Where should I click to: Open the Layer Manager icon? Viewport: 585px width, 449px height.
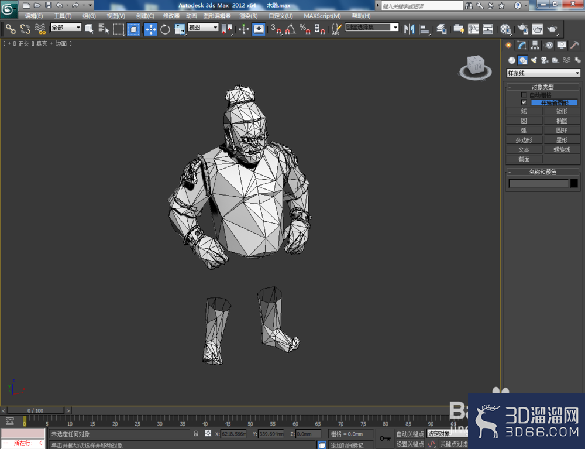tap(442, 29)
